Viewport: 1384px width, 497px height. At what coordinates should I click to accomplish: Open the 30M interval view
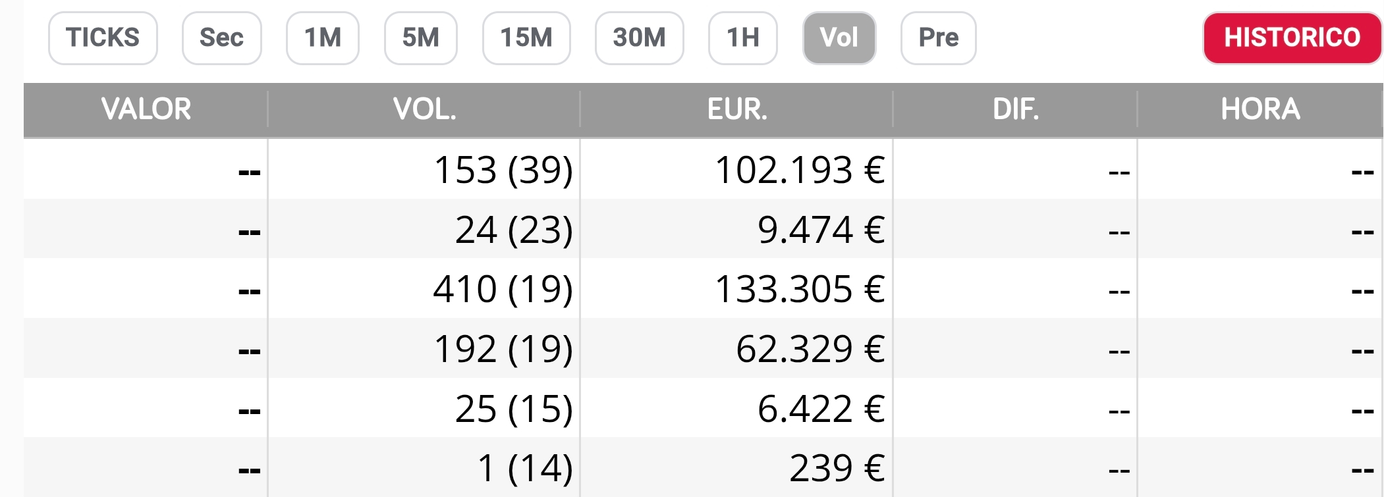point(639,38)
